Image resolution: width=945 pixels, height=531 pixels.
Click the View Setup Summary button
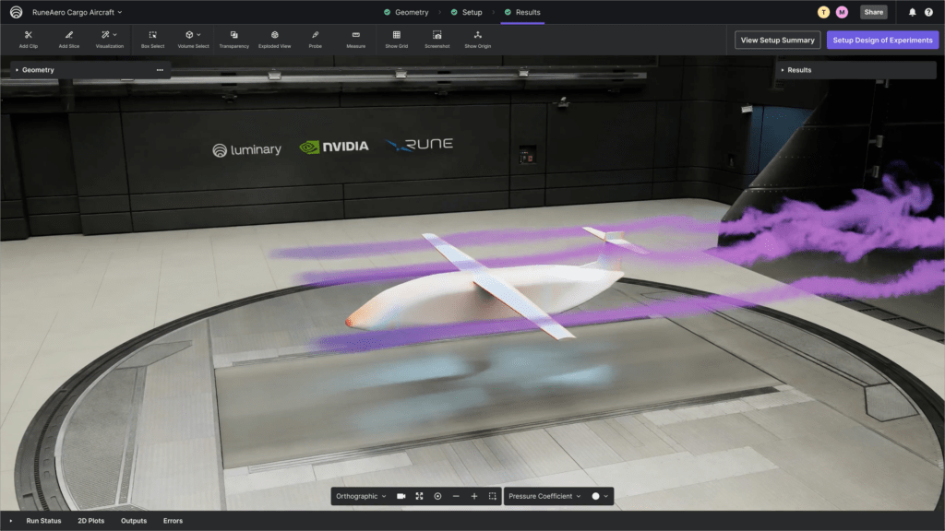(777, 41)
